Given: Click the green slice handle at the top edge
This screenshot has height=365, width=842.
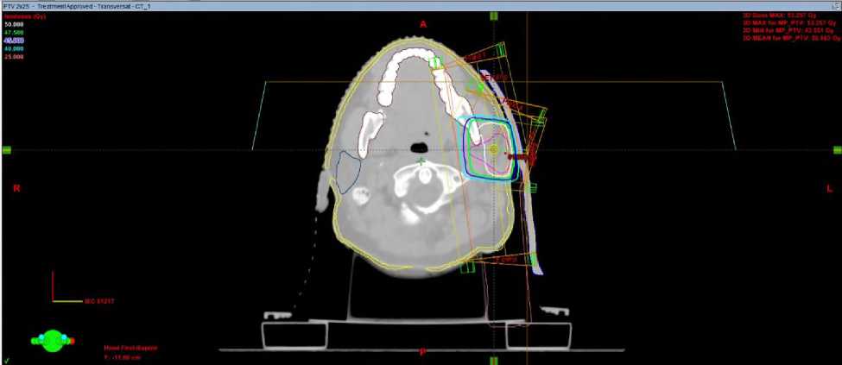Looking at the screenshot, I should pyautogui.click(x=493, y=16).
